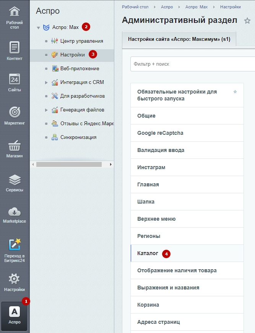The width and height of the screenshot is (255, 333).
Task: Open the Шапка settings section
Action: (187, 202)
